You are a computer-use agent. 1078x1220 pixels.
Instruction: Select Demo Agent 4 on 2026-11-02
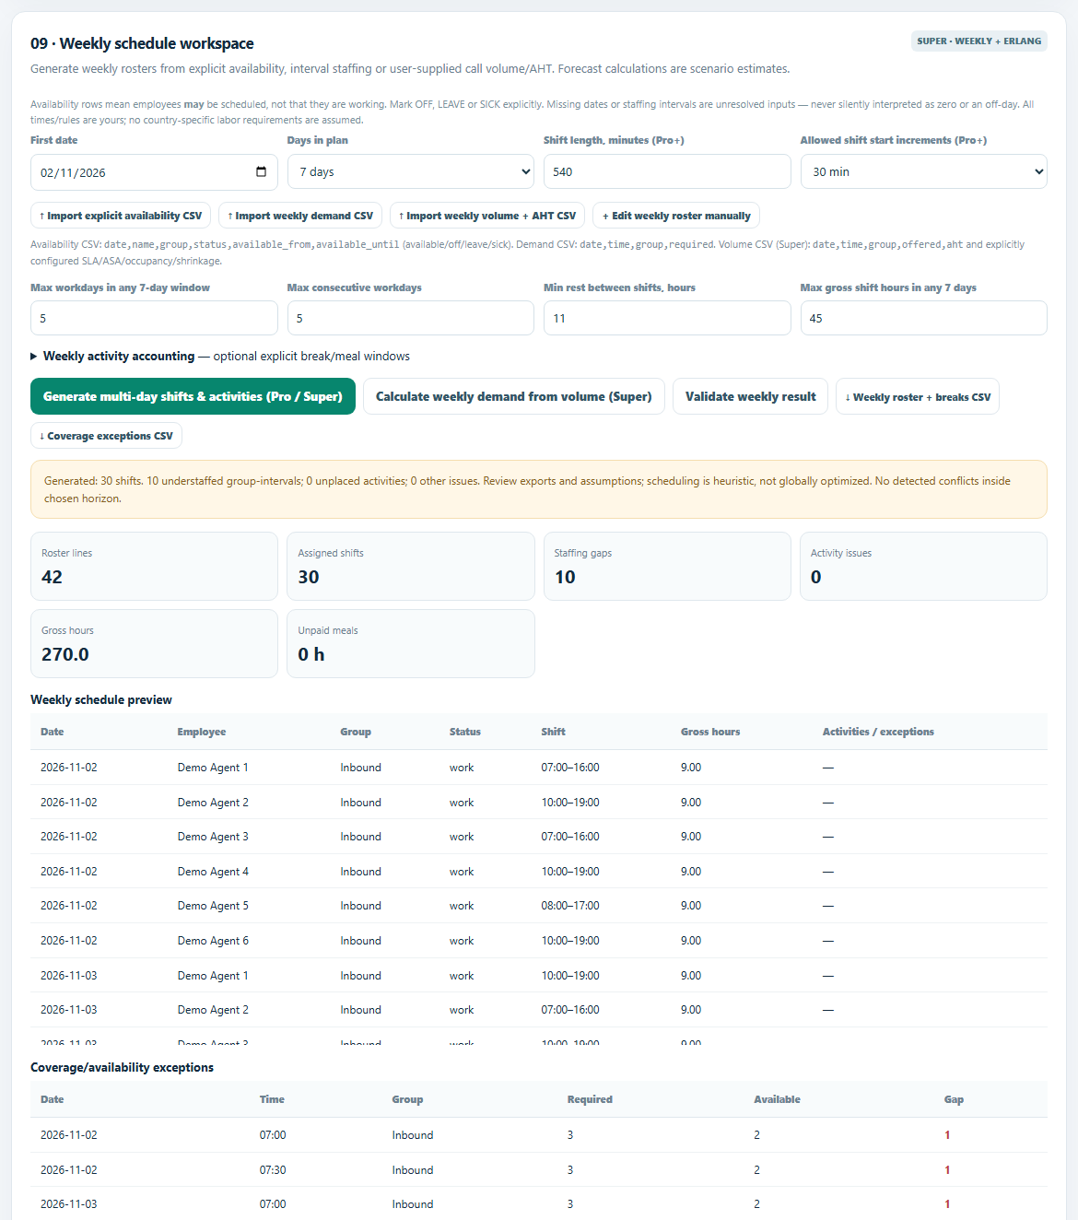(539, 872)
